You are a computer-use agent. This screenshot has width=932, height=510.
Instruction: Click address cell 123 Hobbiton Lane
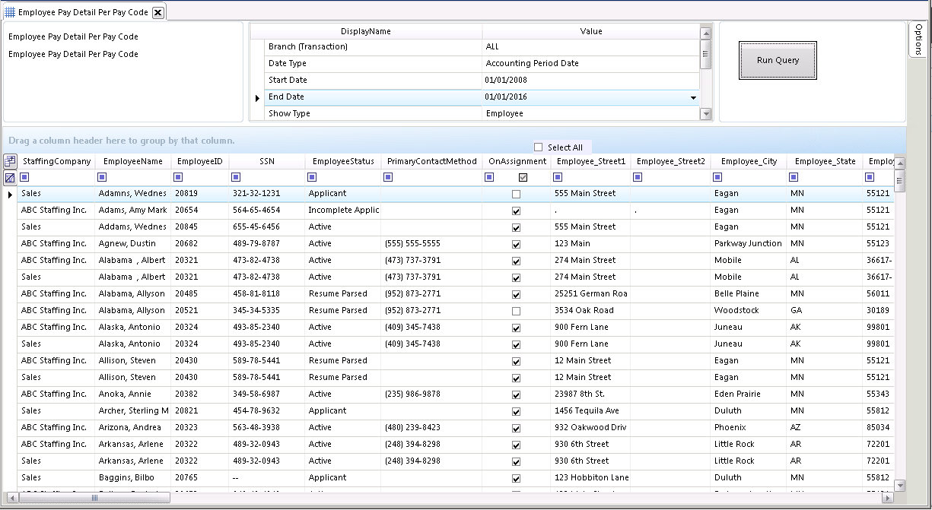click(x=592, y=477)
